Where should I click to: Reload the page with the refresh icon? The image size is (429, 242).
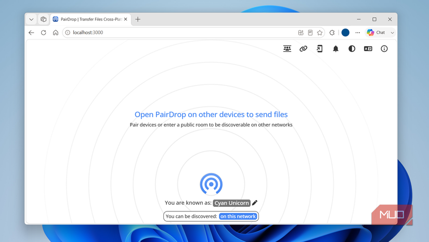point(44,33)
